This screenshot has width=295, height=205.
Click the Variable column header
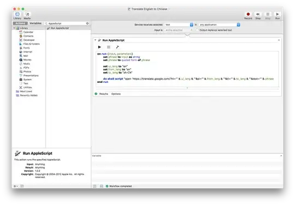(97, 156)
